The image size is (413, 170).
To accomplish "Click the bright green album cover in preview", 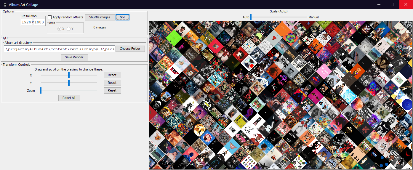I will point(174,39).
